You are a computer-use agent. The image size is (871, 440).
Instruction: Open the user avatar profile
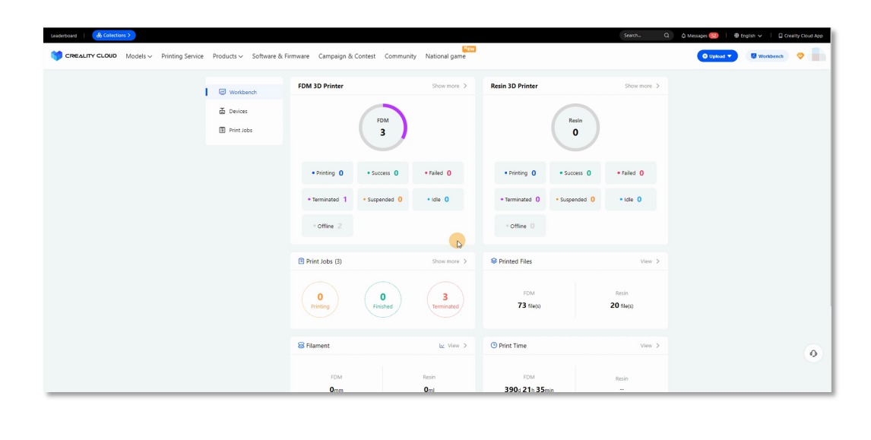click(818, 55)
